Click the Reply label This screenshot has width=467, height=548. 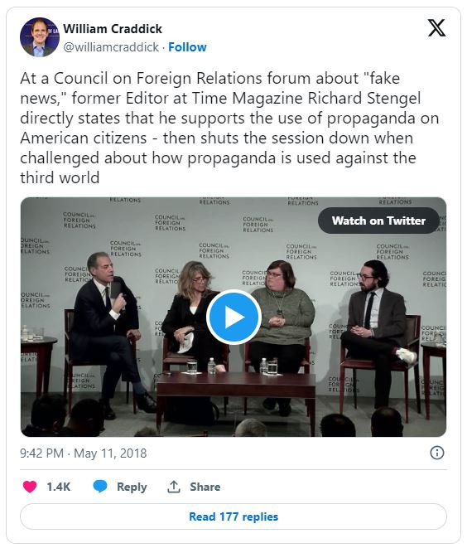pyautogui.click(x=132, y=487)
